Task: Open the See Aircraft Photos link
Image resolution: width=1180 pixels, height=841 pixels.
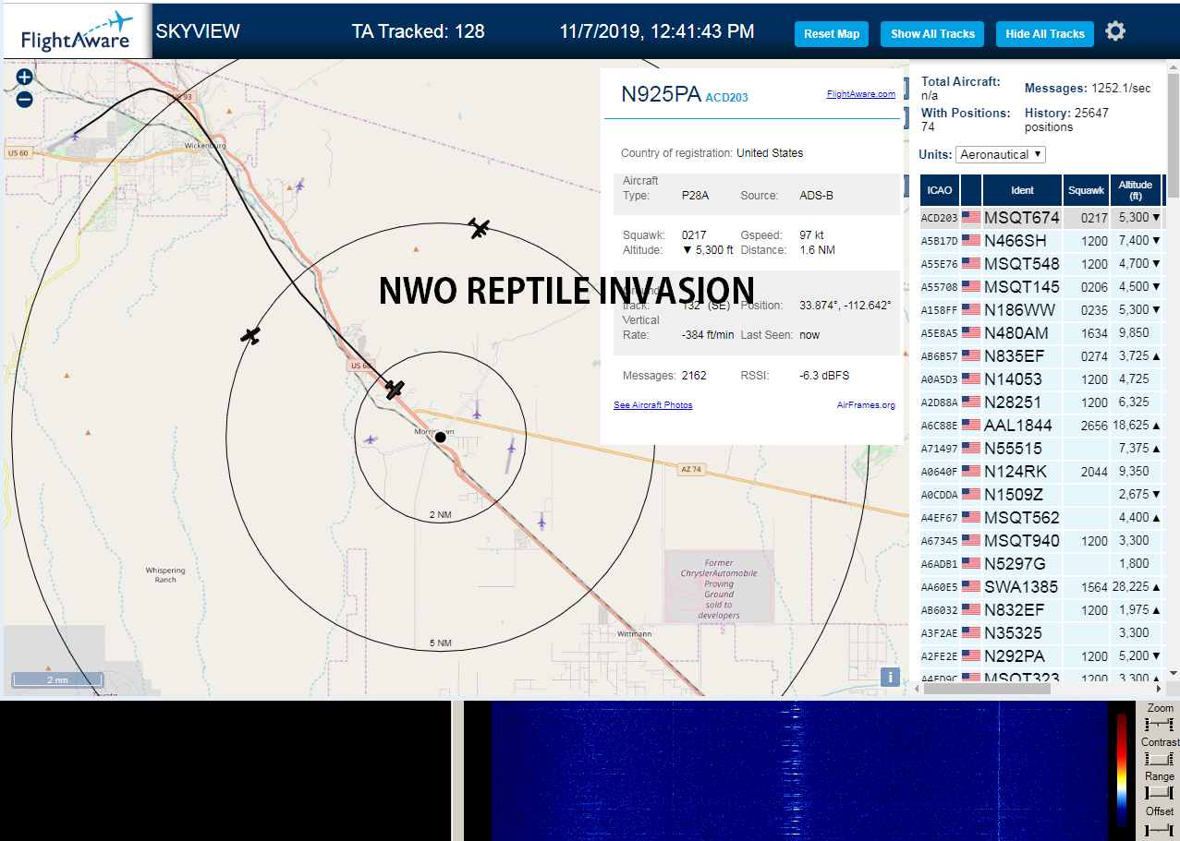Action: point(652,405)
